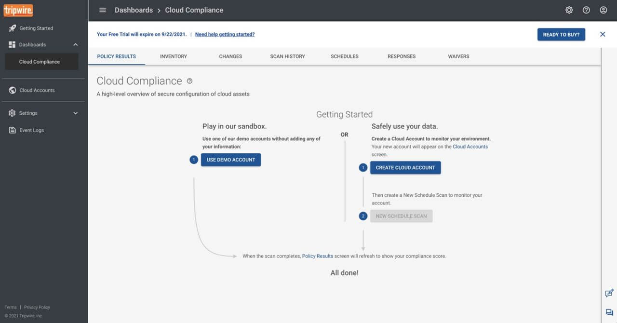Click the Ready to Buy button
This screenshot has width=617, height=323.
[x=561, y=35]
